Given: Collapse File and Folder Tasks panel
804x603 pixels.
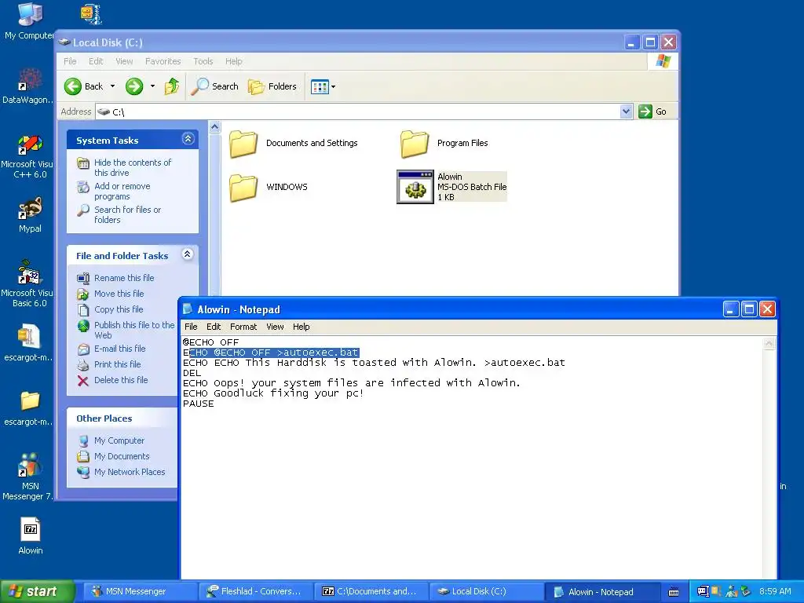Looking at the screenshot, I should click(x=188, y=254).
